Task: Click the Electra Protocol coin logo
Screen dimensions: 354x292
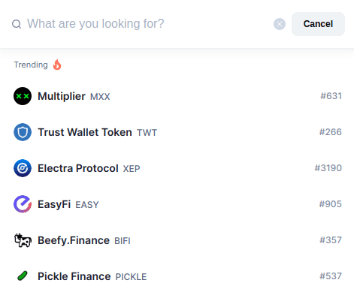Action: (23, 168)
